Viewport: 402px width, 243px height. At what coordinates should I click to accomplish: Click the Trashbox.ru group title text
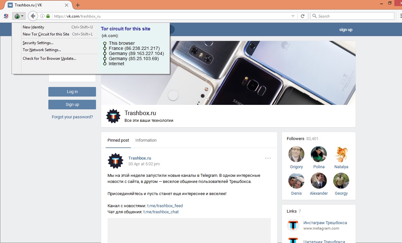pos(140,113)
